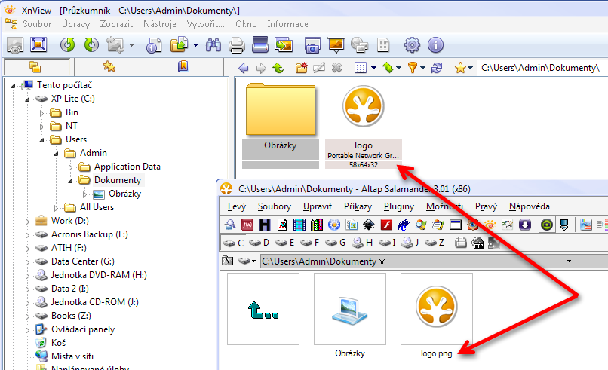The height and width of the screenshot is (370, 608).
Task: Create a new folder with the star-folder icon
Action: [301, 68]
